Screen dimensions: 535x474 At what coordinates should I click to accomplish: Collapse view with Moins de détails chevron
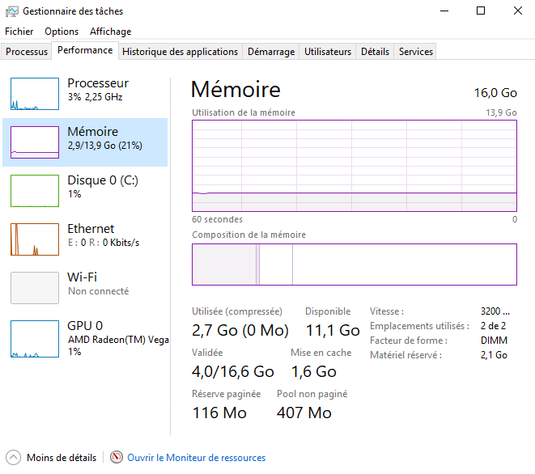(13, 458)
